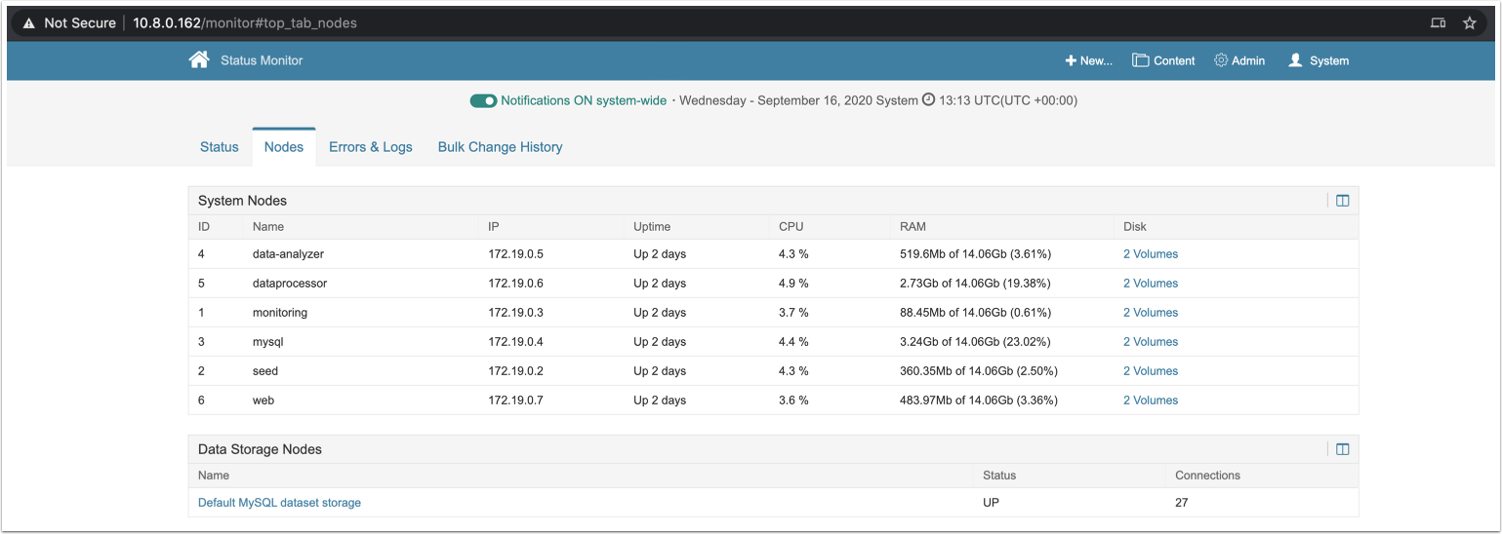This screenshot has width=1502, height=534.
Task: Open the Content menu
Action: click(1163, 60)
